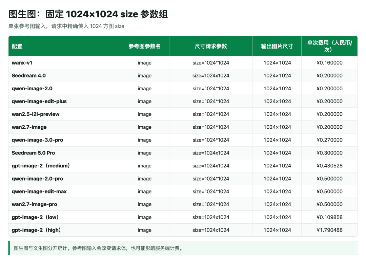Click the gpt-image-2（high） size=1024x1024 cell

click(x=211, y=230)
